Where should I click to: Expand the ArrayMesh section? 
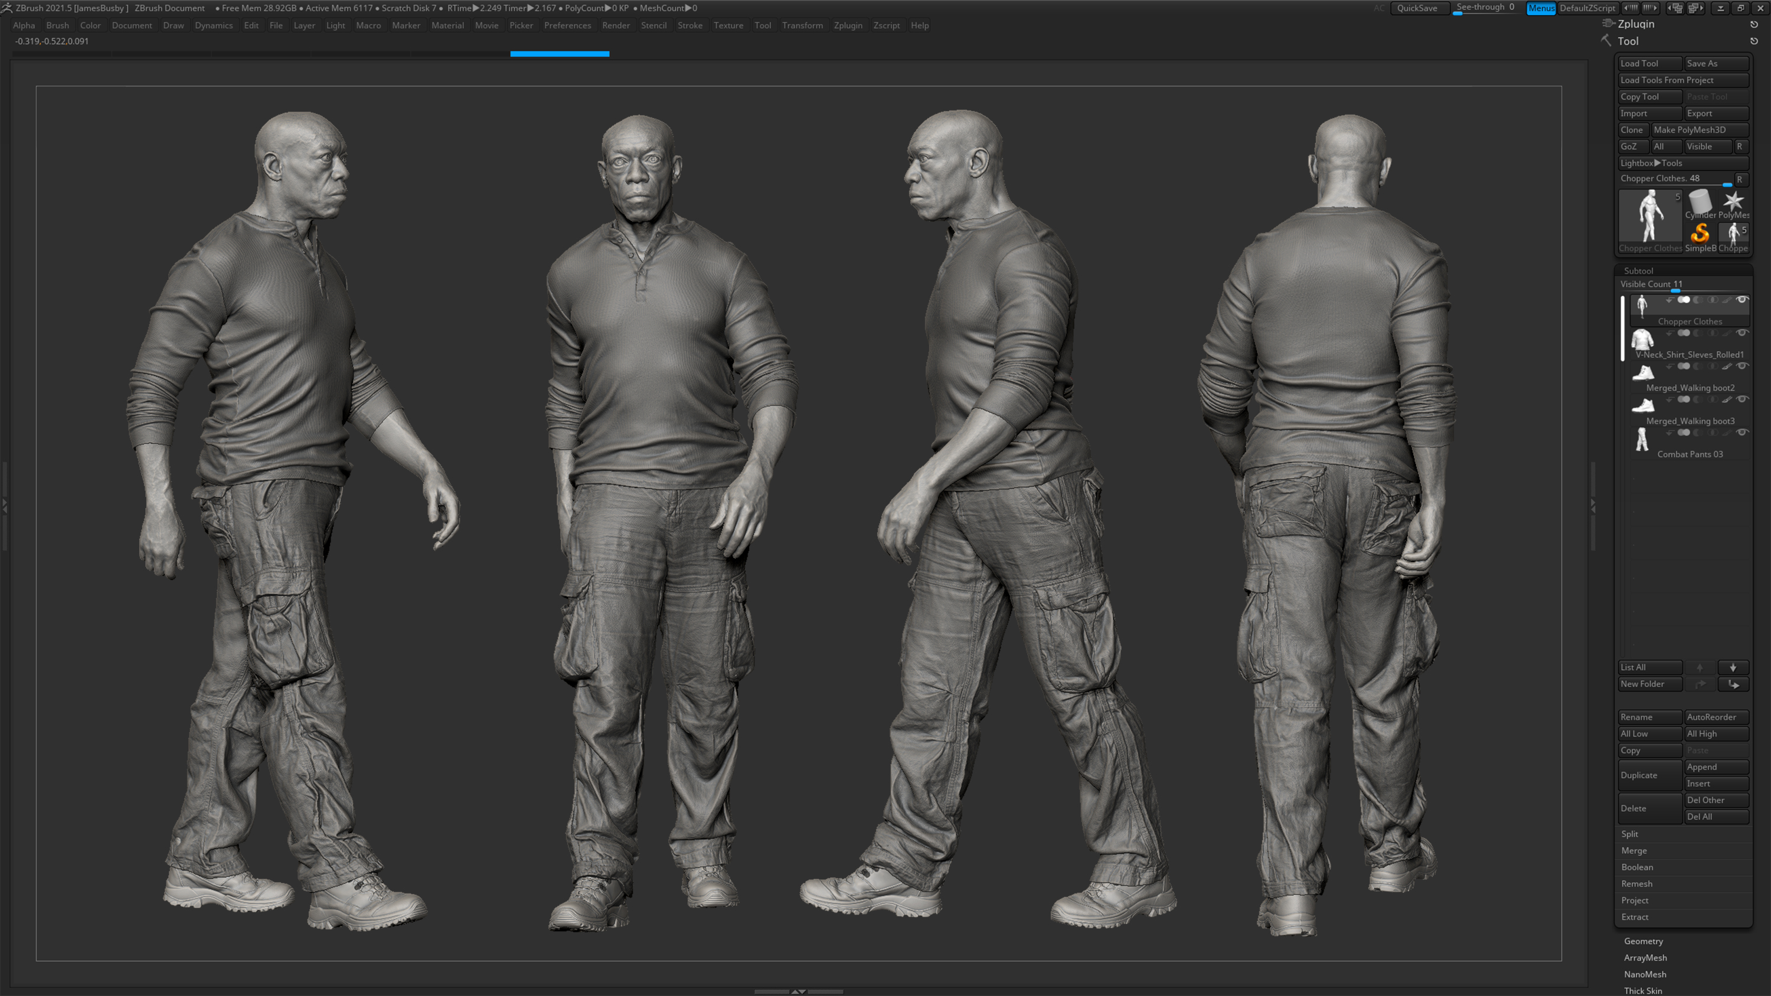[1646, 958]
